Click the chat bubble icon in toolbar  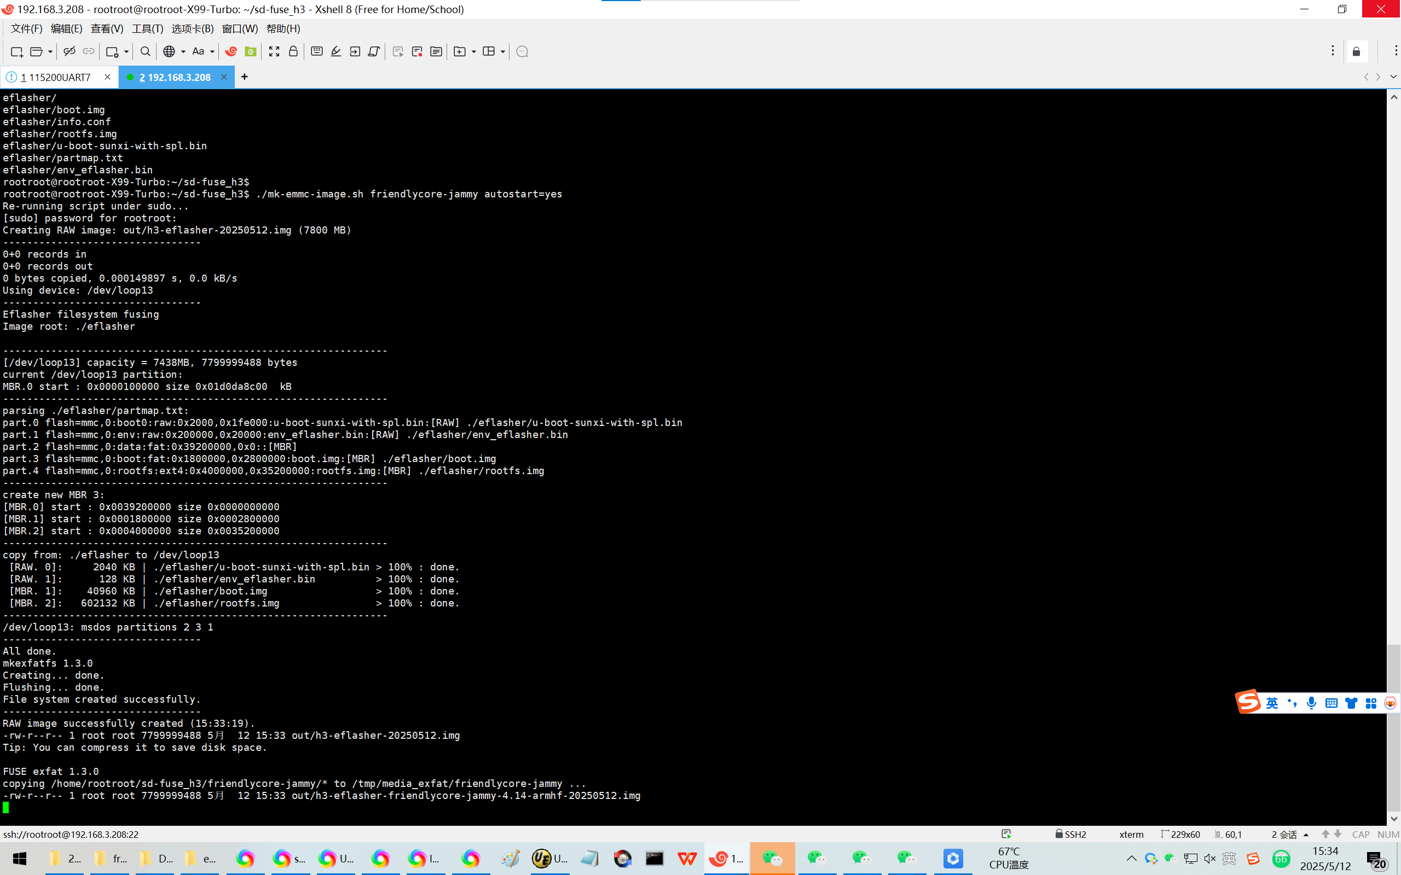click(522, 51)
